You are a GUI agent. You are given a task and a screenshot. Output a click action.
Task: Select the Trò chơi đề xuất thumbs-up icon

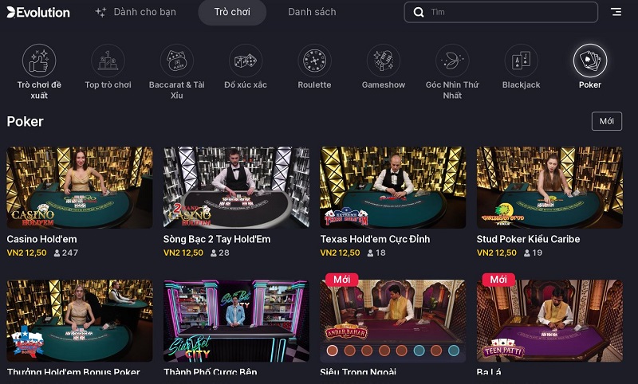point(39,61)
